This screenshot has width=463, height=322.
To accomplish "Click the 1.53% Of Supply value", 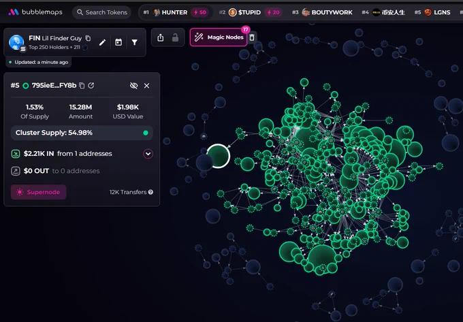I will point(35,107).
